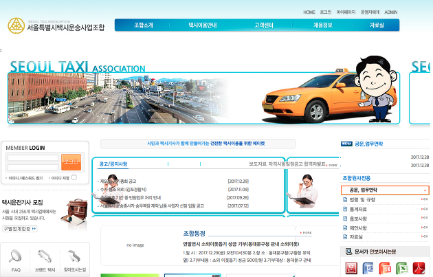The image size is (433, 277).
Task: Click the GO arrow beside 법령 및 규정
Action: pos(425,199)
